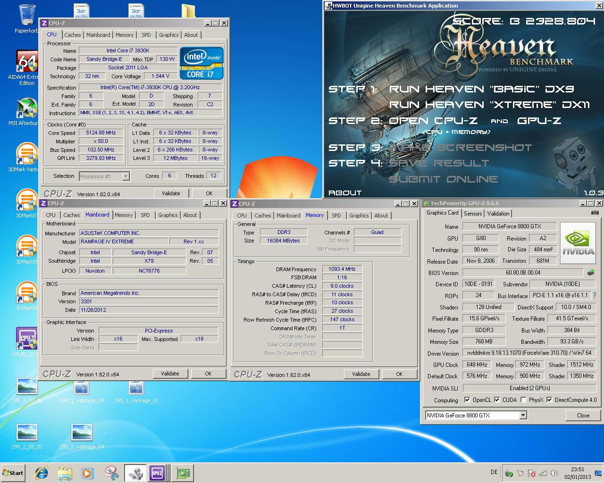
Task: Click Close button in GPU-Z
Action: 583,415
